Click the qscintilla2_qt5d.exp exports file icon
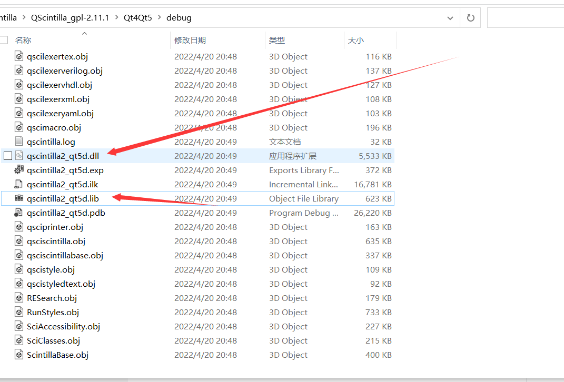The height and width of the screenshot is (382, 564). point(19,170)
